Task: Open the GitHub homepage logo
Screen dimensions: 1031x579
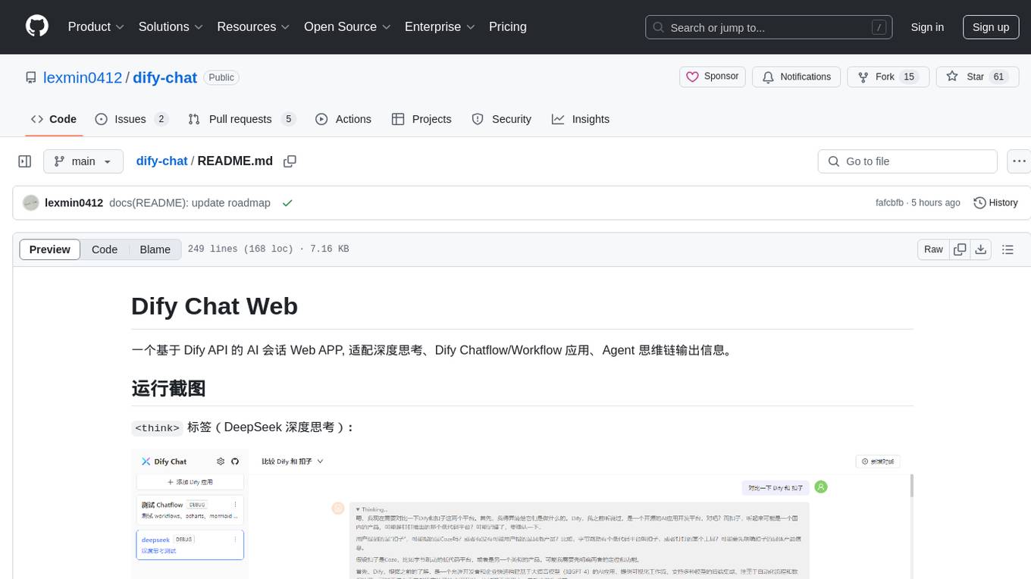Action: 37,27
